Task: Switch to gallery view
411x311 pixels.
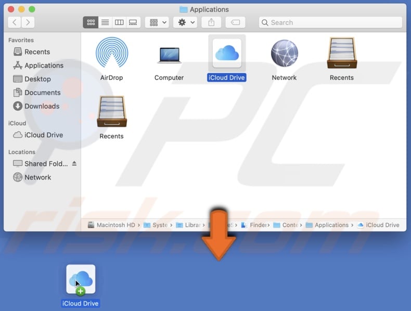Action: [133, 22]
